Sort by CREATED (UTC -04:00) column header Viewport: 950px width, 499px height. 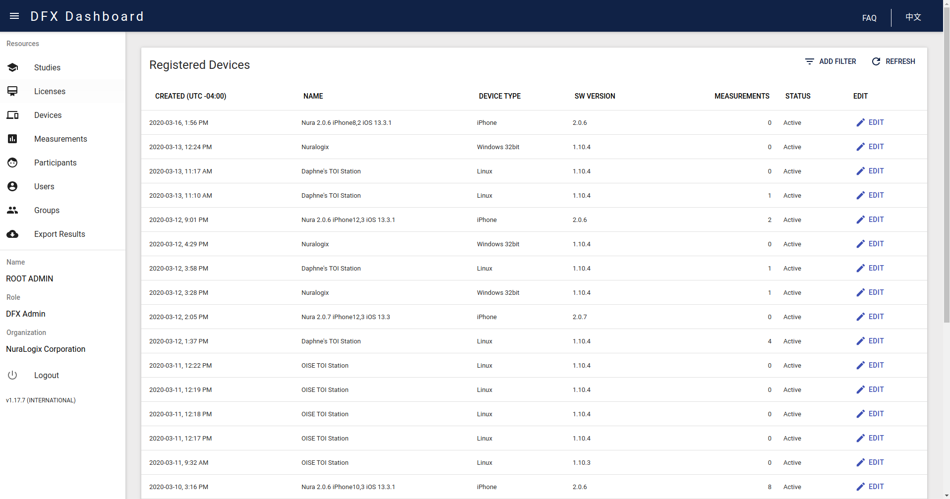(x=190, y=96)
